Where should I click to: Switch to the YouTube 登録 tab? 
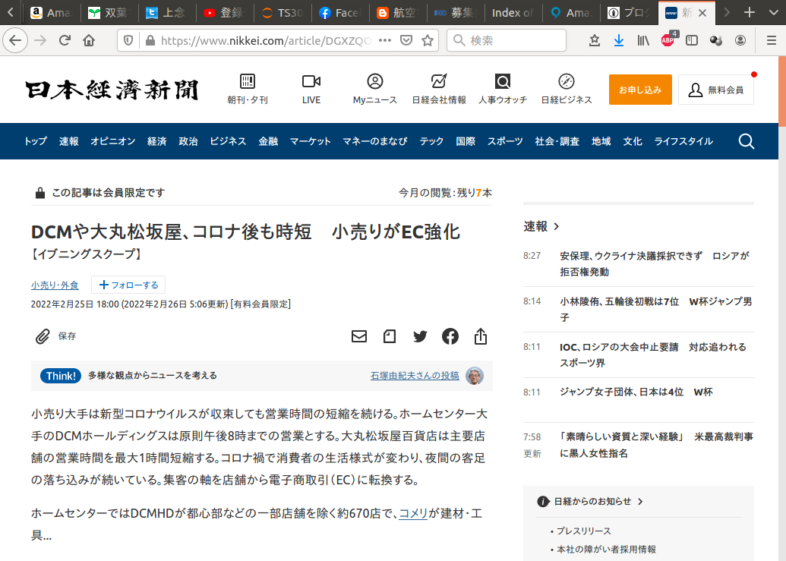tap(225, 12)
